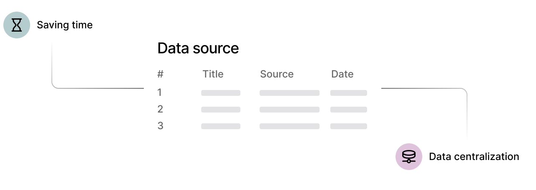Open row 2 title placeholder
Viewport: 536px width, 190px height.
220,110
